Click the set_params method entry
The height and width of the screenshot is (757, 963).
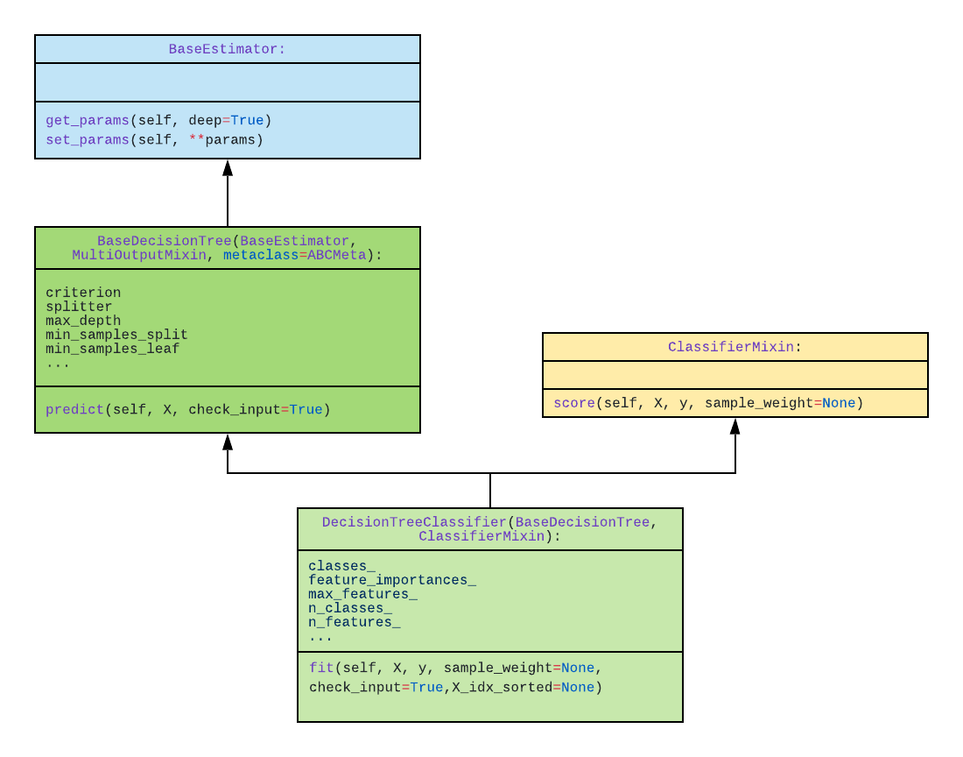pyautogui.click(x=154, y=139)
